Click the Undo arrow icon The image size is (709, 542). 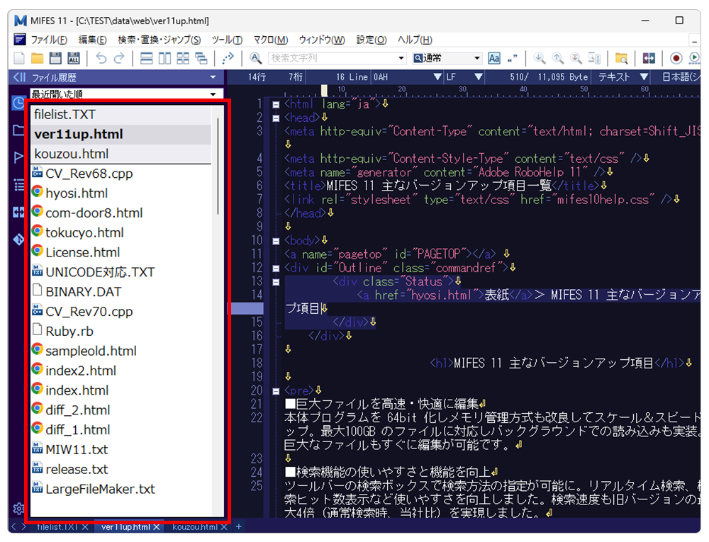[x=101, y=58]
